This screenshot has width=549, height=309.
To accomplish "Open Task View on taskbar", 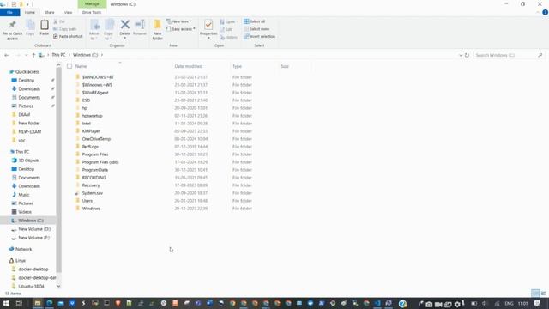I will (19, 303).
